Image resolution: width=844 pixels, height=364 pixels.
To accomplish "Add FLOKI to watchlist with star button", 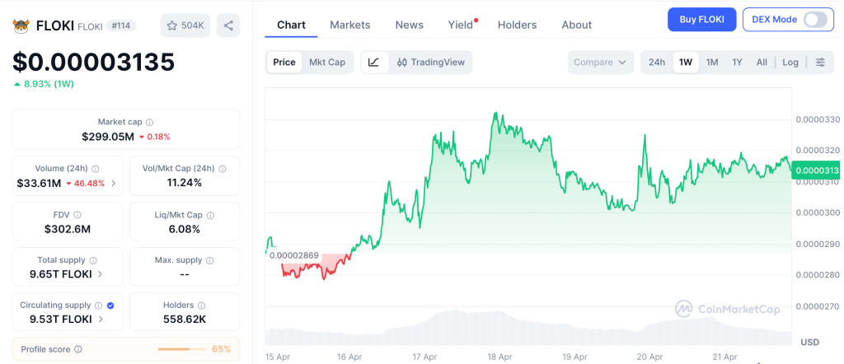I will [185, 26].
